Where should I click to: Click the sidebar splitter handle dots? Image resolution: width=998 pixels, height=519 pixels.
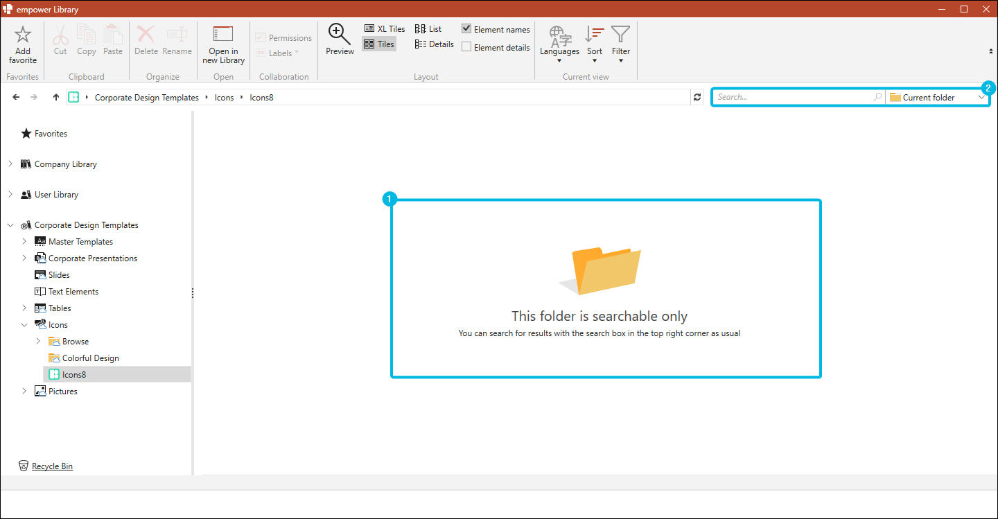[193, 293]
